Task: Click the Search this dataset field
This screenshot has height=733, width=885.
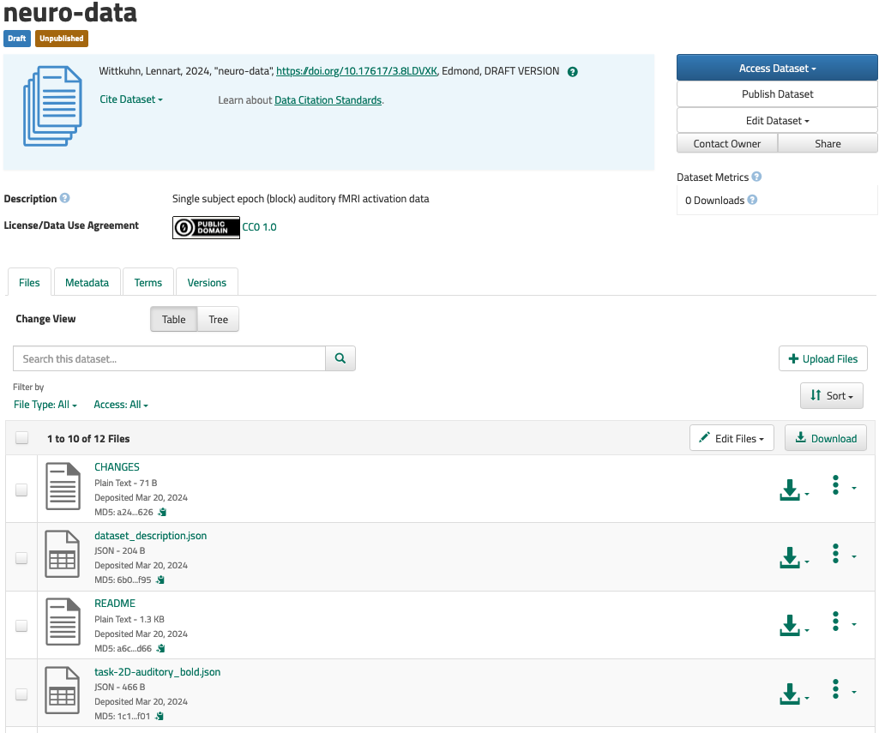Action: (169, 359)
